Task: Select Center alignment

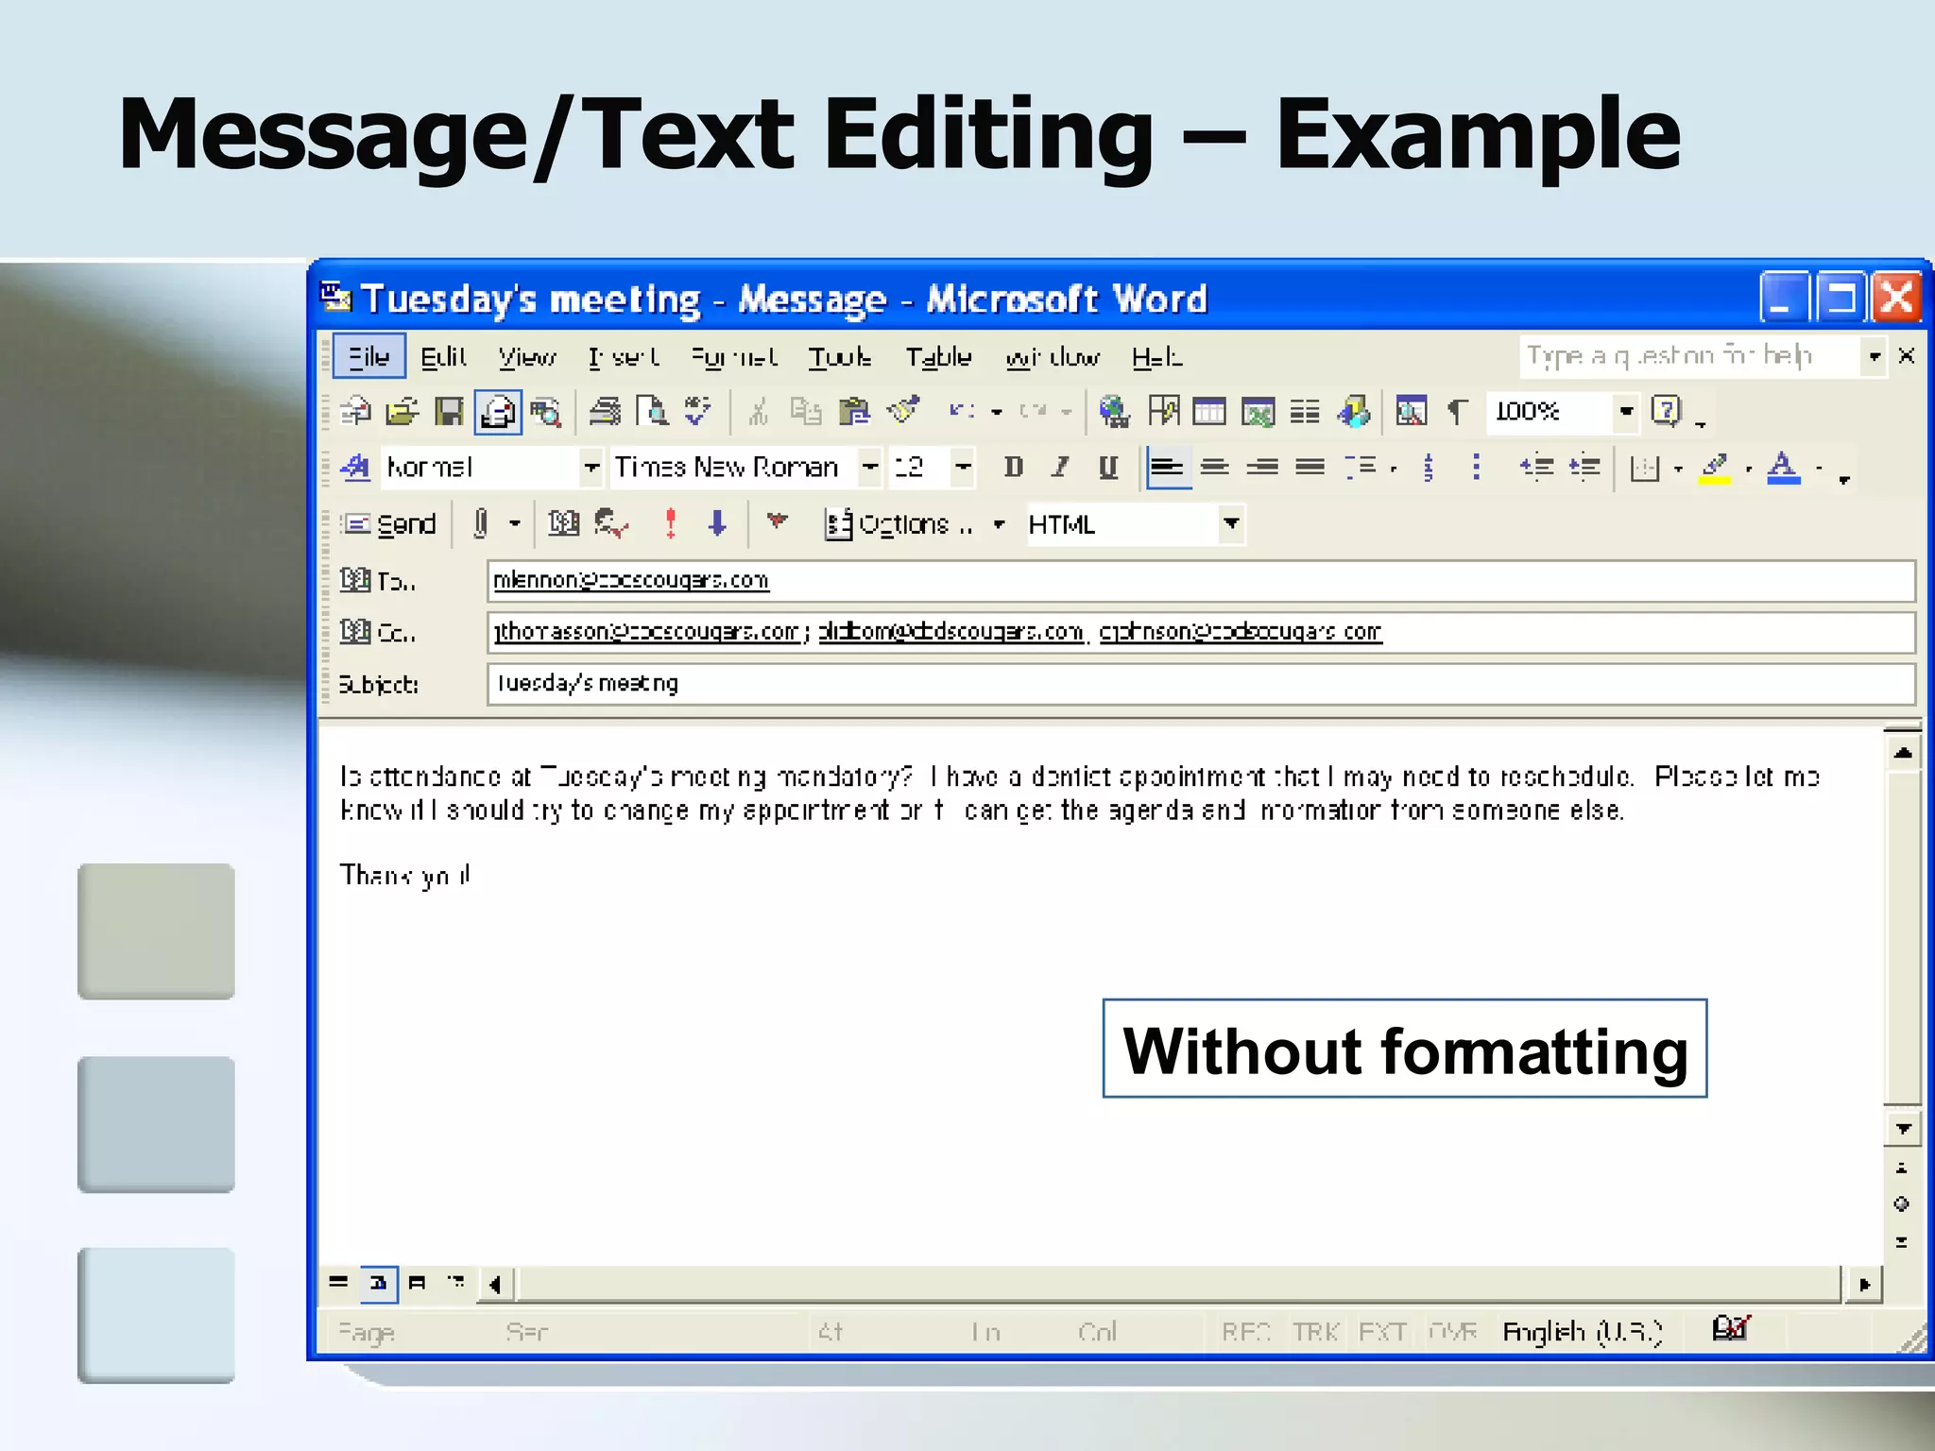Action: point(1215,468)
